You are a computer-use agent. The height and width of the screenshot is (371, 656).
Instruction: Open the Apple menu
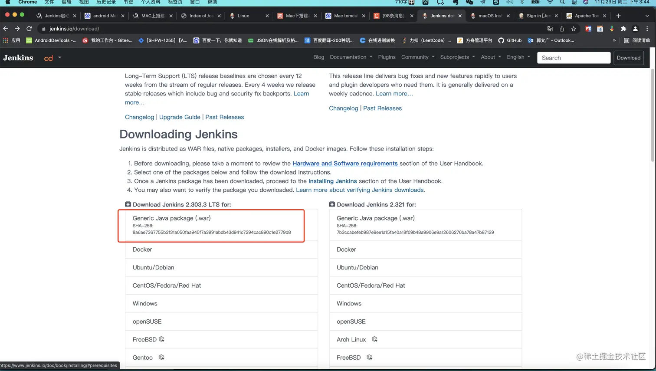point(7,2)
